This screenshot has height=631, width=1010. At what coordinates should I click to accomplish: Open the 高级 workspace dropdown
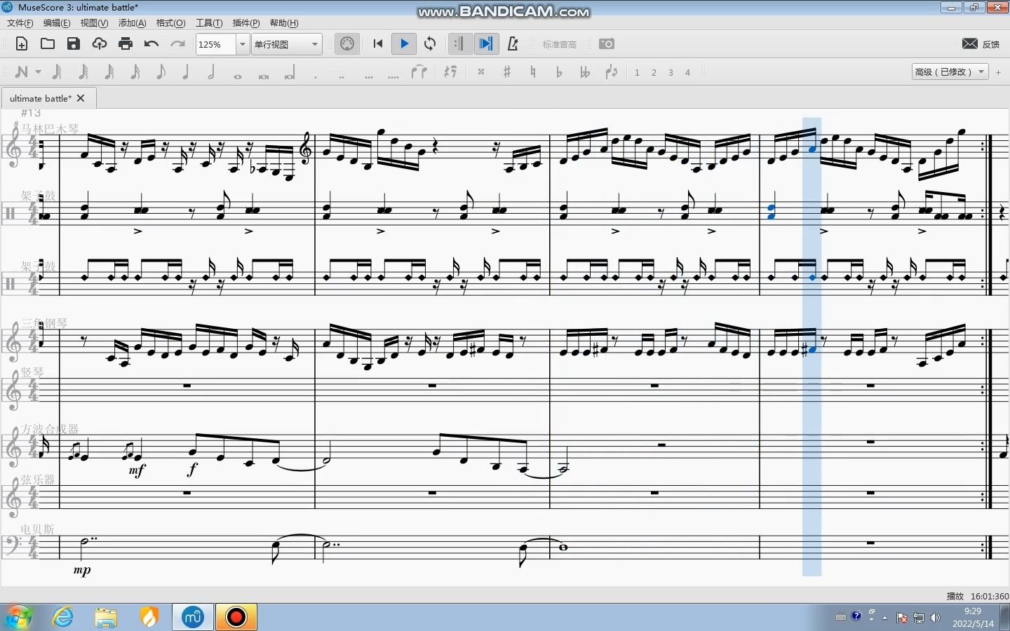pos(950,72)
